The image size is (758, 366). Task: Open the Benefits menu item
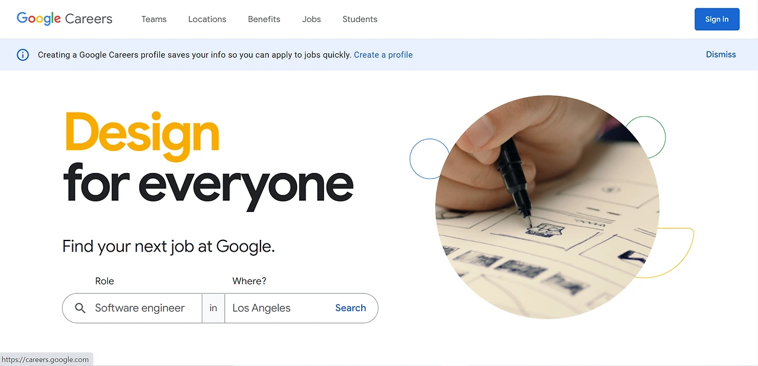[264, 19]
